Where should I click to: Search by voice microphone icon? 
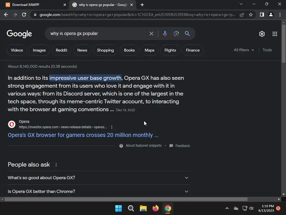[165, 34]
